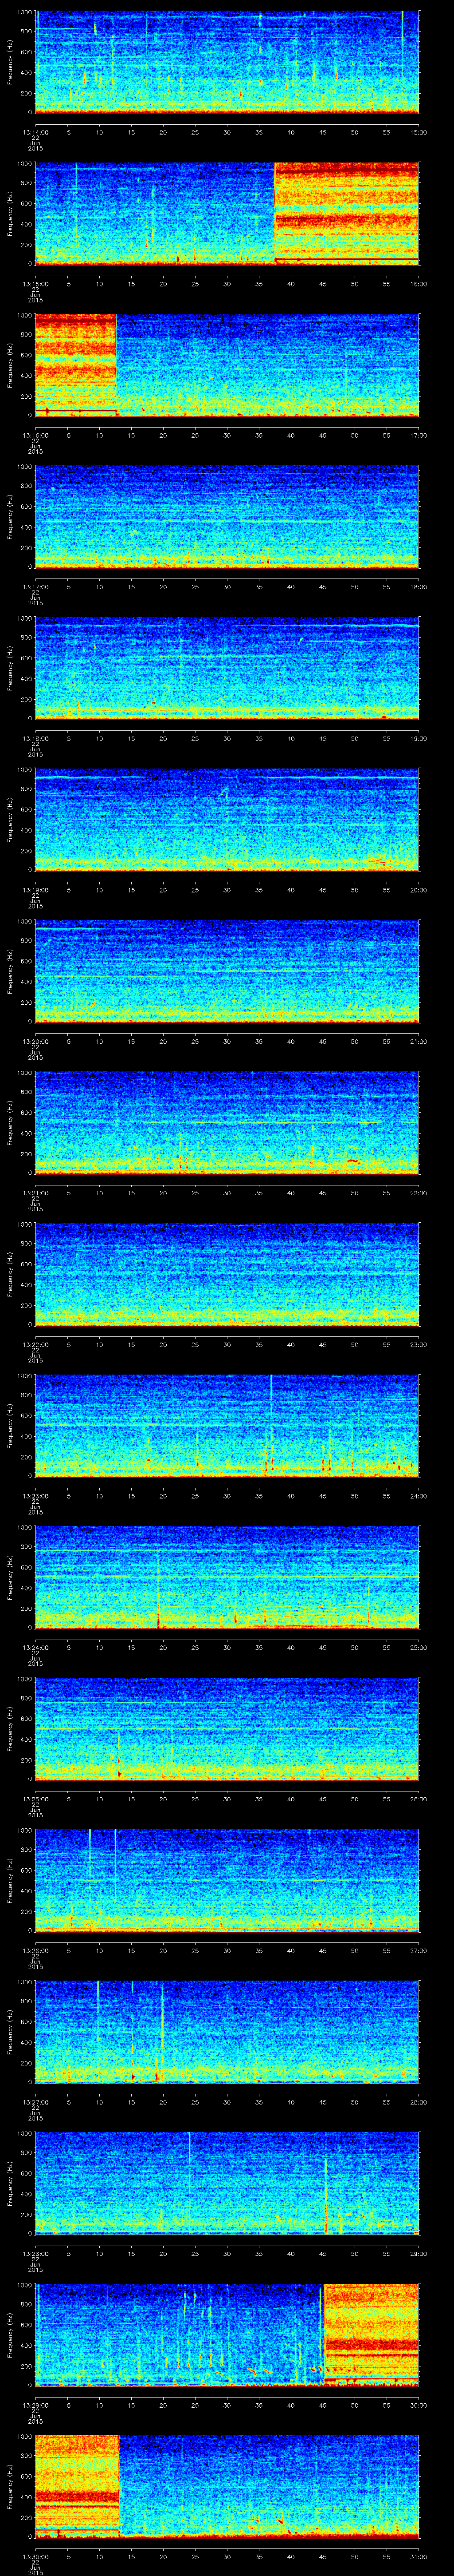This screenshot has width=454, height=2576.
Task: Pick the spectrogram panel starting at 13:20:00
Action: point(227,971)
